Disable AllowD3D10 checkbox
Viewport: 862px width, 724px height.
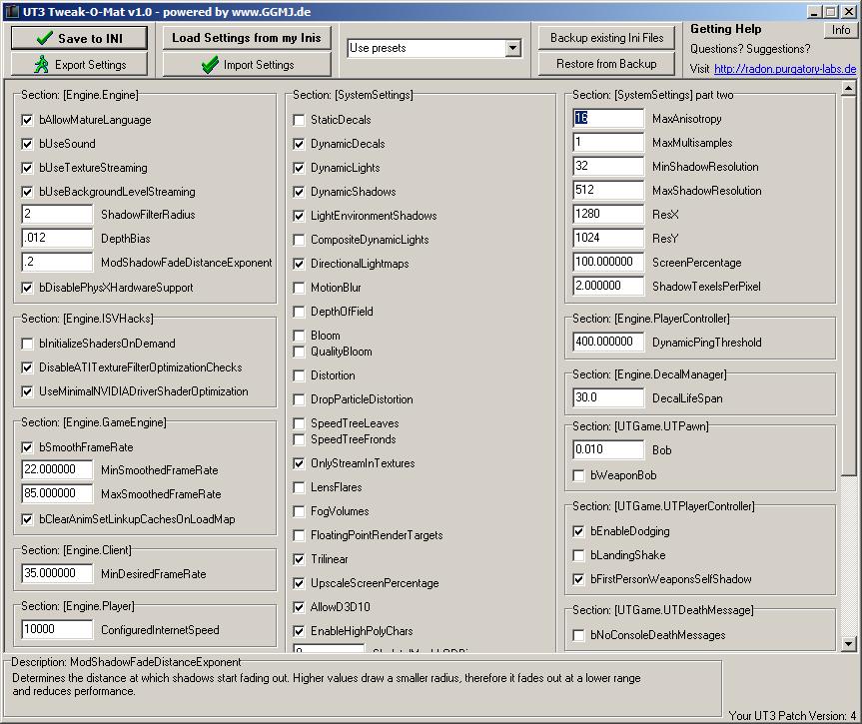pos(299,607)
